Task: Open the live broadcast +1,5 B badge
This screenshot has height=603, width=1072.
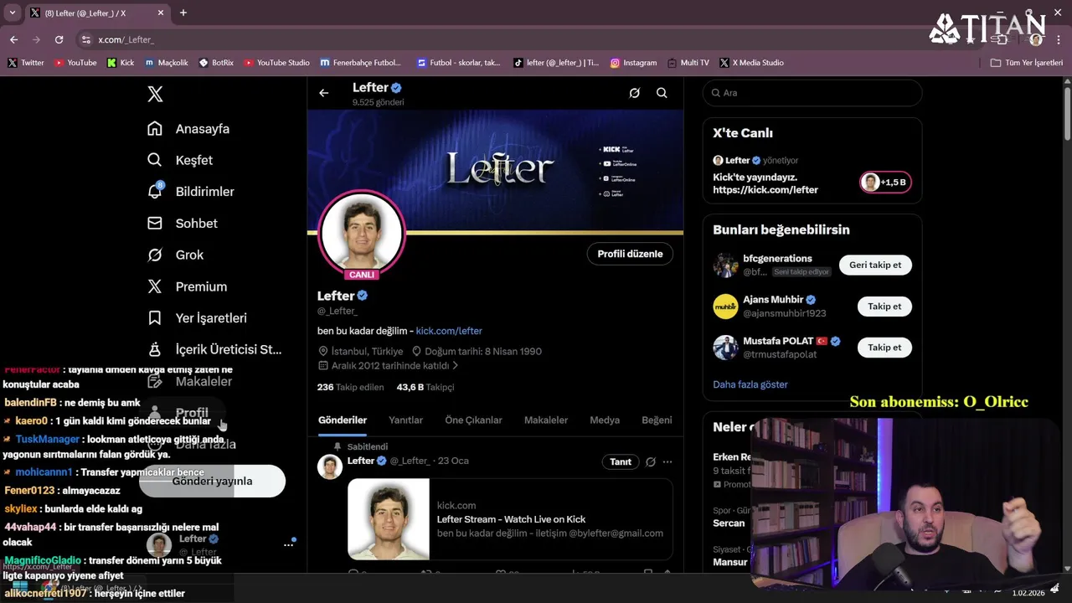Action: [885, 182]
